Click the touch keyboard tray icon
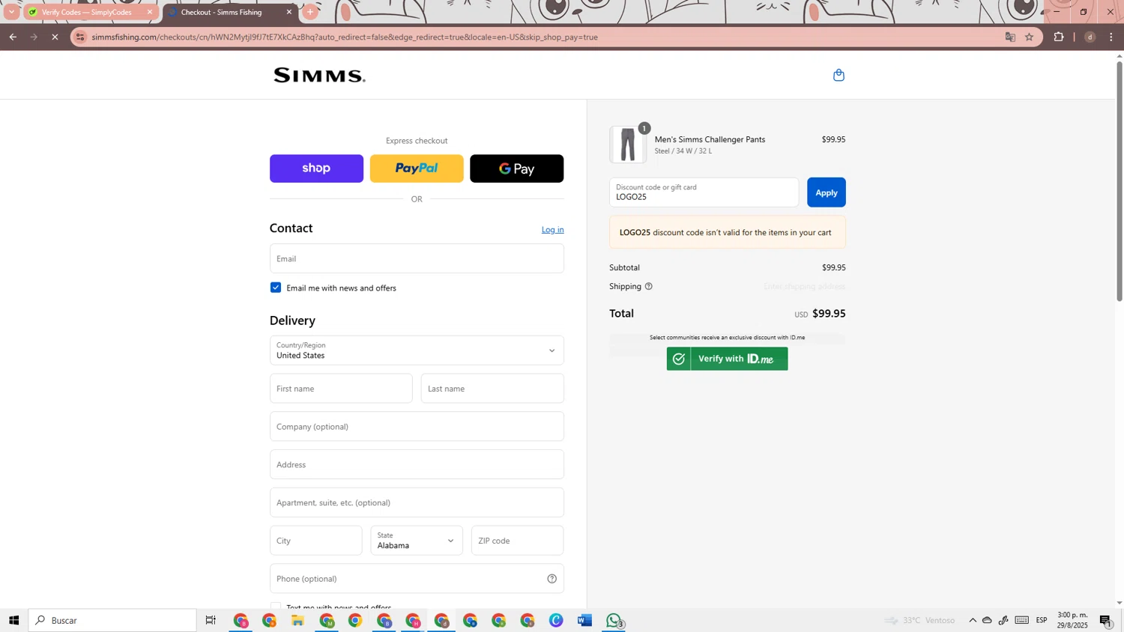 pyautogui.click(x=1022, y=620)
